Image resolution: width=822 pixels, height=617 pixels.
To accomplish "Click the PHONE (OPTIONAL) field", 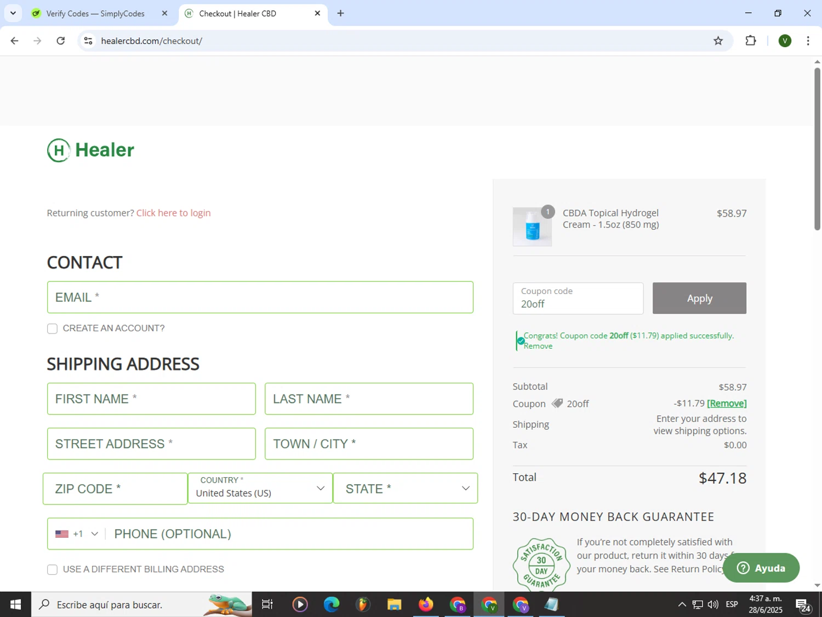I will (x=290, y=534).
